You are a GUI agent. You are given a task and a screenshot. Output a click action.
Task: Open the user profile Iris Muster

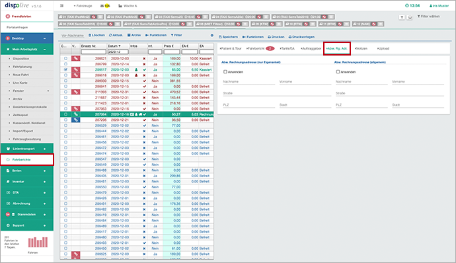pyautogui.click(x=439, y=6)
